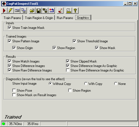This screenshot has height=127, width=139.
Task: Open help with the yellow question mark
Action: pyautogui.click(x=75, y=11)
